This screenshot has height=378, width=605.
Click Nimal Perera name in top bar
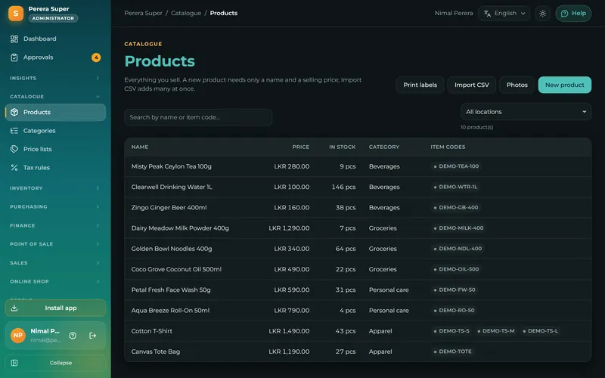(x=453, y=13)
